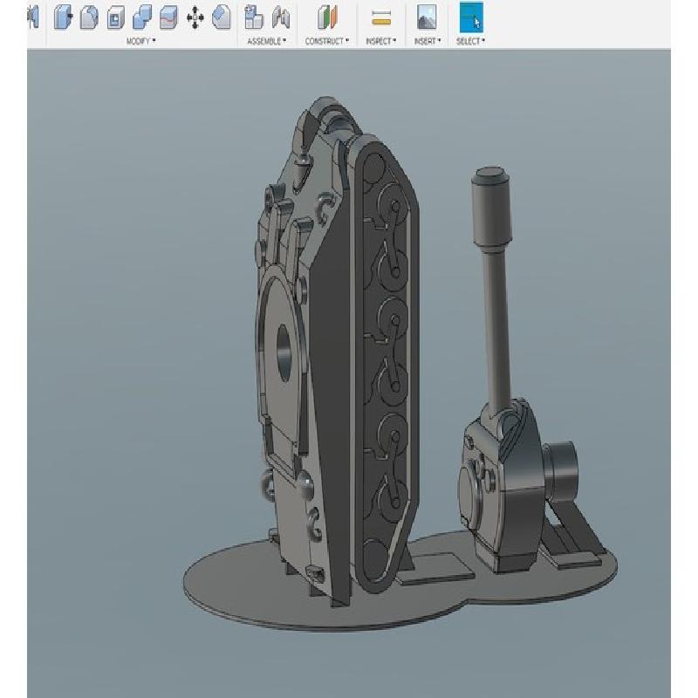Activate the Move/Copy arrows tool
The height and width of the screenshot is (698, 698).
point(195,17)
